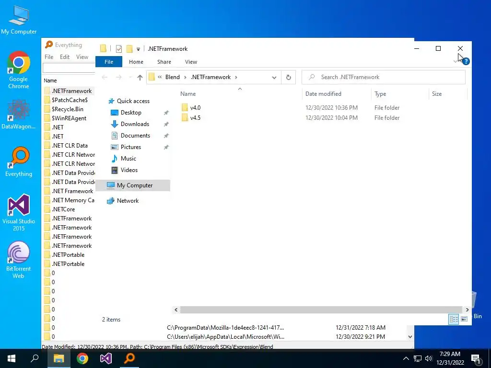Select $Recycle.Bin in Everything results
Viewport: 491px width, 368px height.
click(x=67, y=109)
